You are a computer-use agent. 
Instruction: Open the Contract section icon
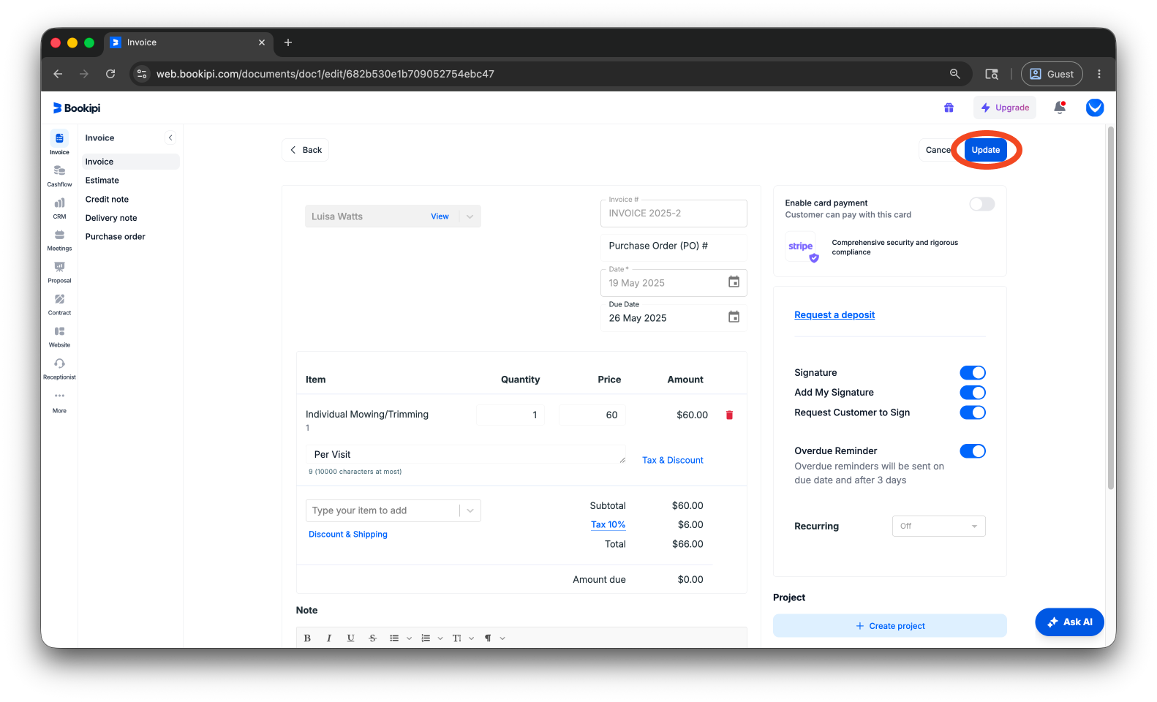[59, 299]
